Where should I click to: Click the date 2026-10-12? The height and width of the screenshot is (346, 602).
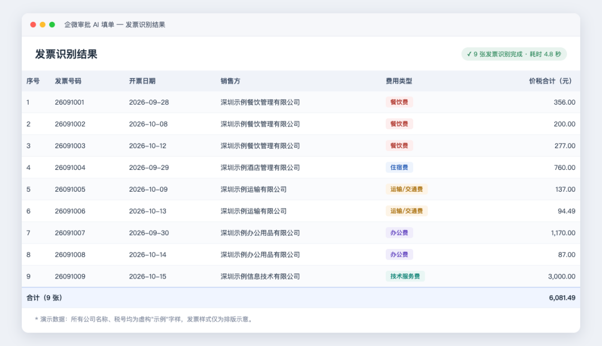[x=147, y=146]
